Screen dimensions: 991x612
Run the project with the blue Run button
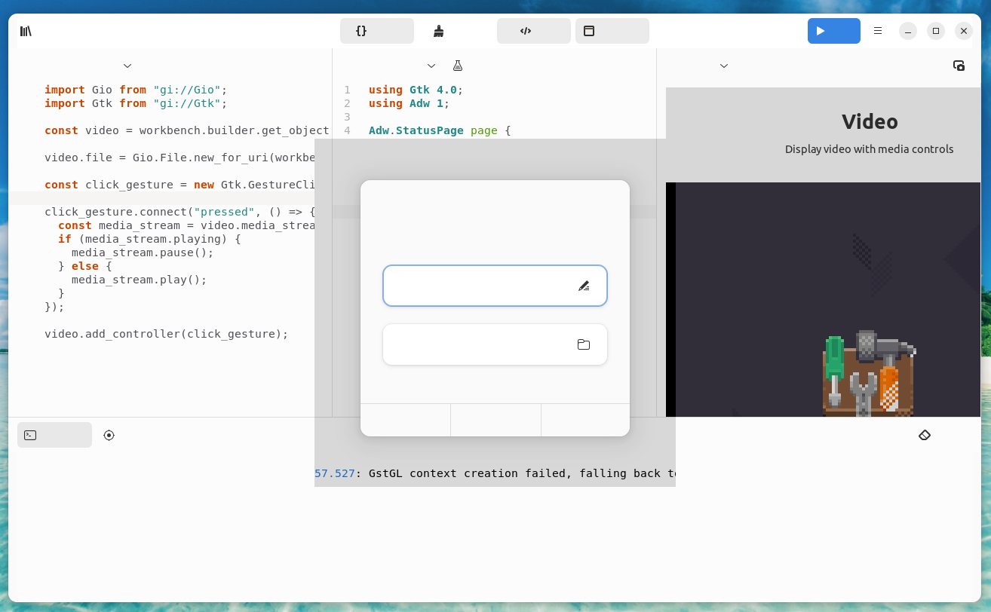(833, 31)
